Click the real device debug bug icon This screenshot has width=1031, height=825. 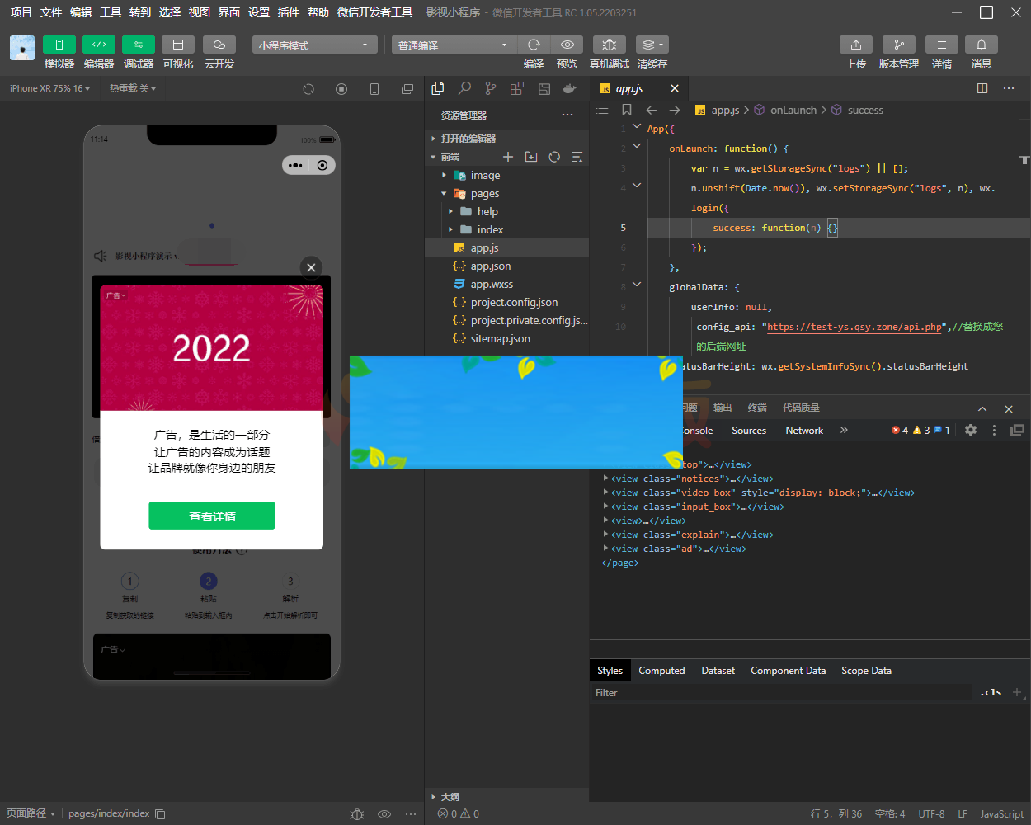click(x=609, y=45)
